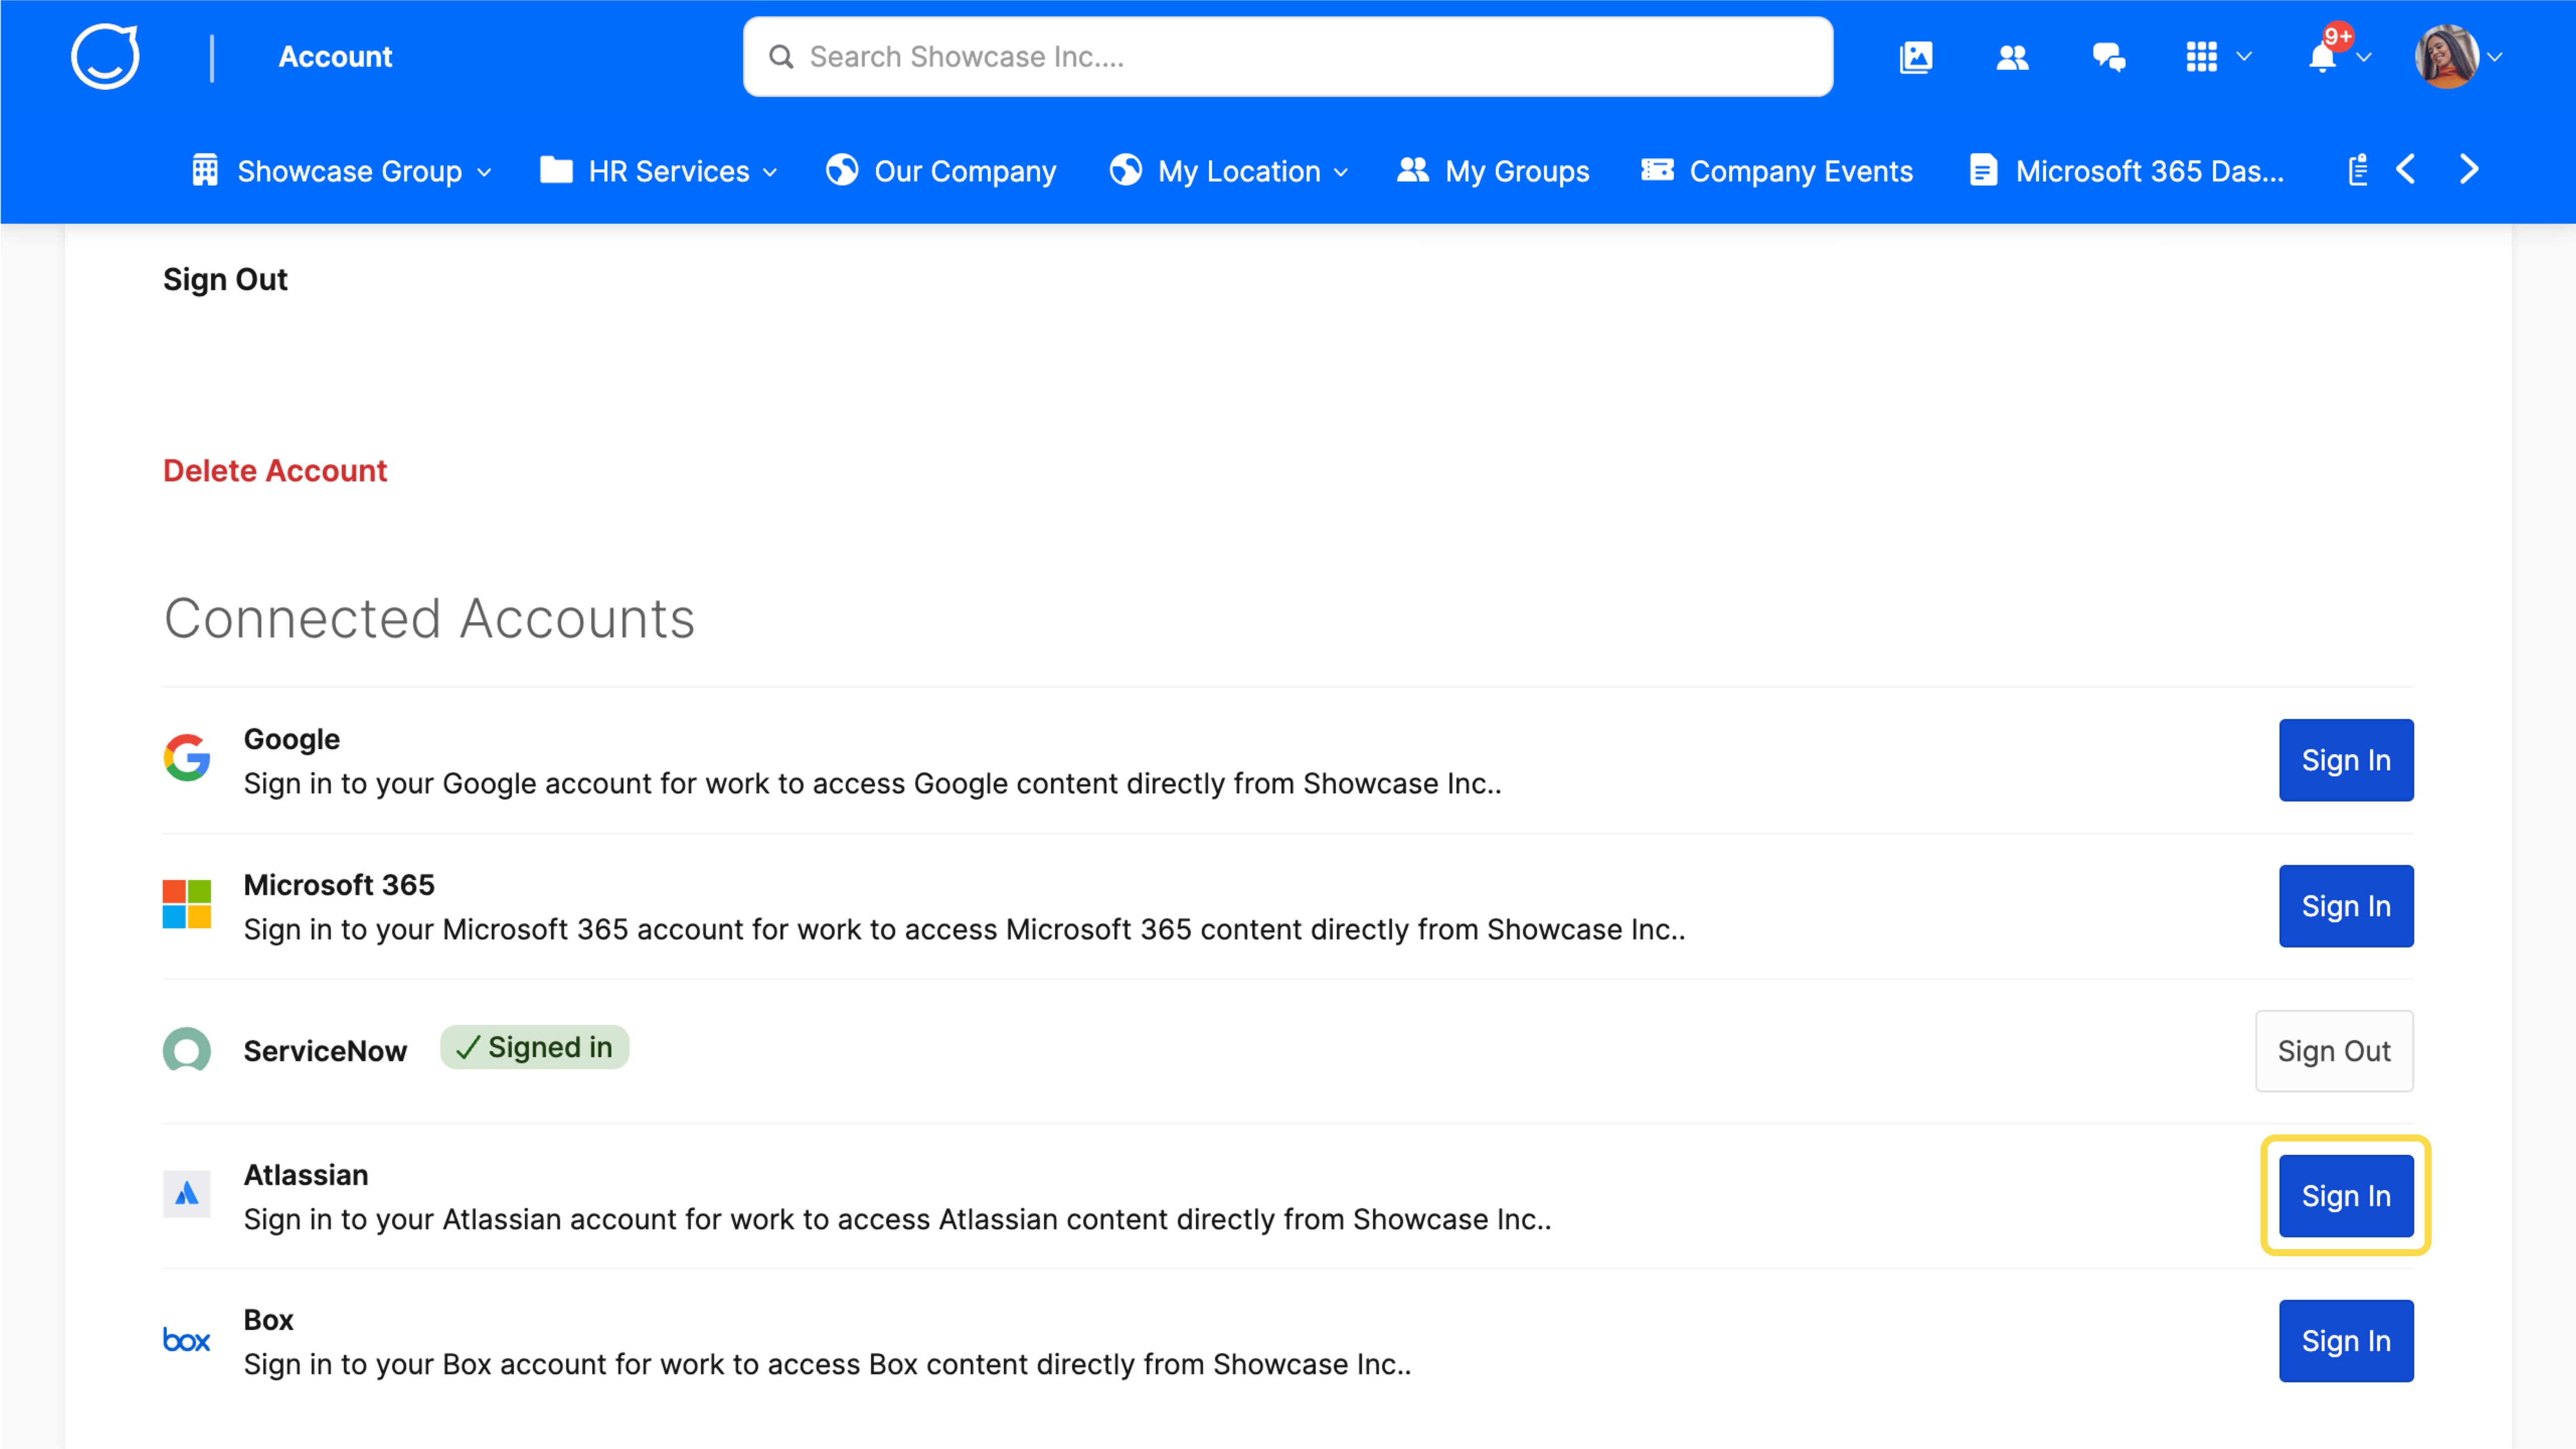Sign out of ServiceNow
2576x1449 pixels.
[x=2333, y=1051]
